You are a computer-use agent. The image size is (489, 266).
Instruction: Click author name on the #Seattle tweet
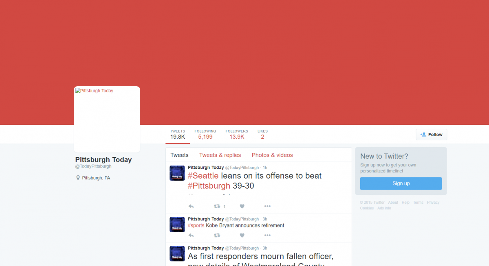click(x=206, y=168)
